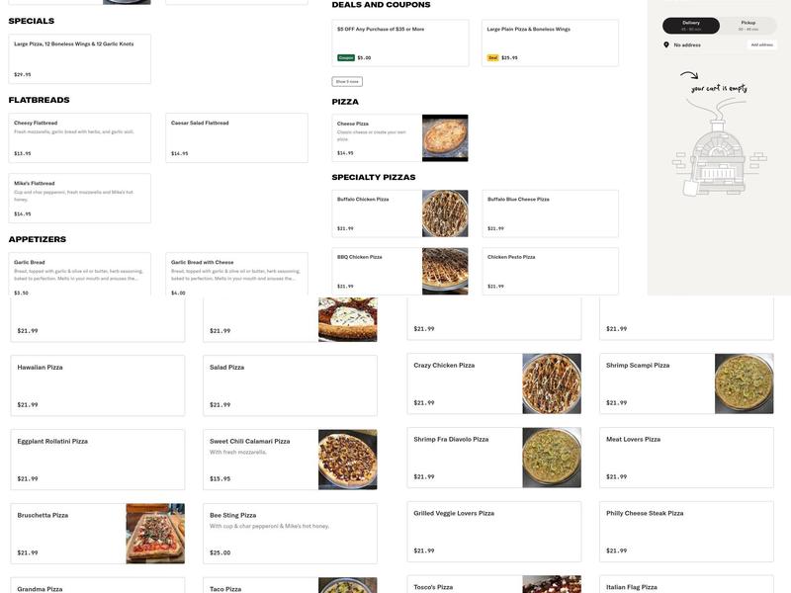Click the location pin icon beside No address
Screen dimensions: 791x593
click(666, 44)
